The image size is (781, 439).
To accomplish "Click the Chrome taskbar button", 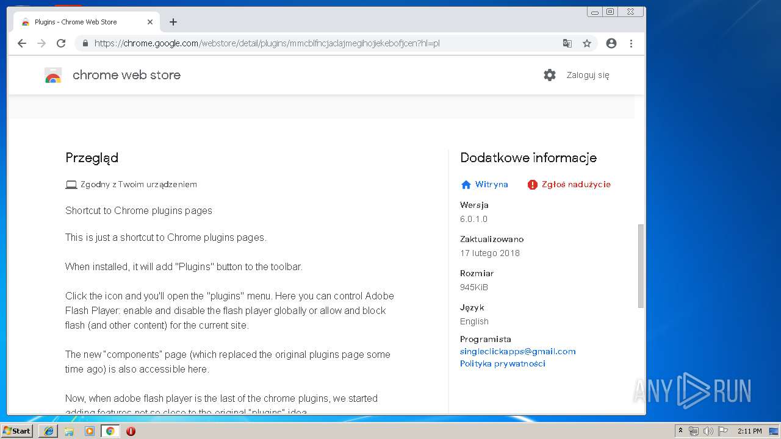I will 110,431.
